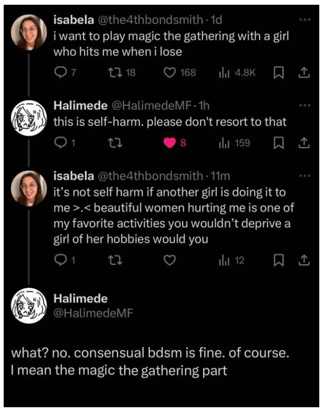Open more options on isabela's 11m reply
Image resolution: width=324 pixels, height=413 pixels.
(x=305, y=175)
